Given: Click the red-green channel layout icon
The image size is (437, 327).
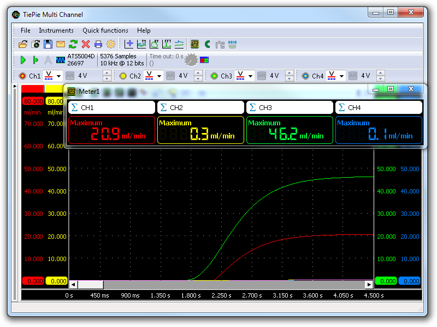Looking at the screenshot, I should [204, 60].
